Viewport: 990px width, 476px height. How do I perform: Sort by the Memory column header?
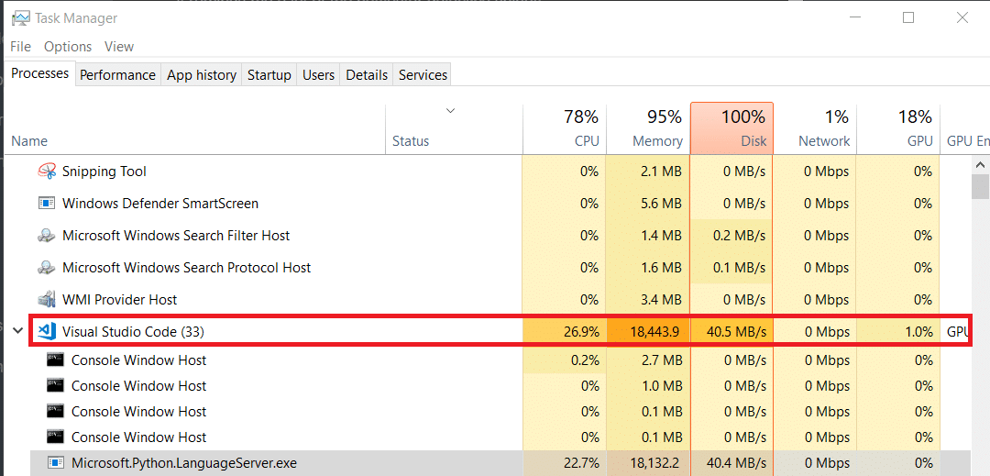tap(648, 128)
